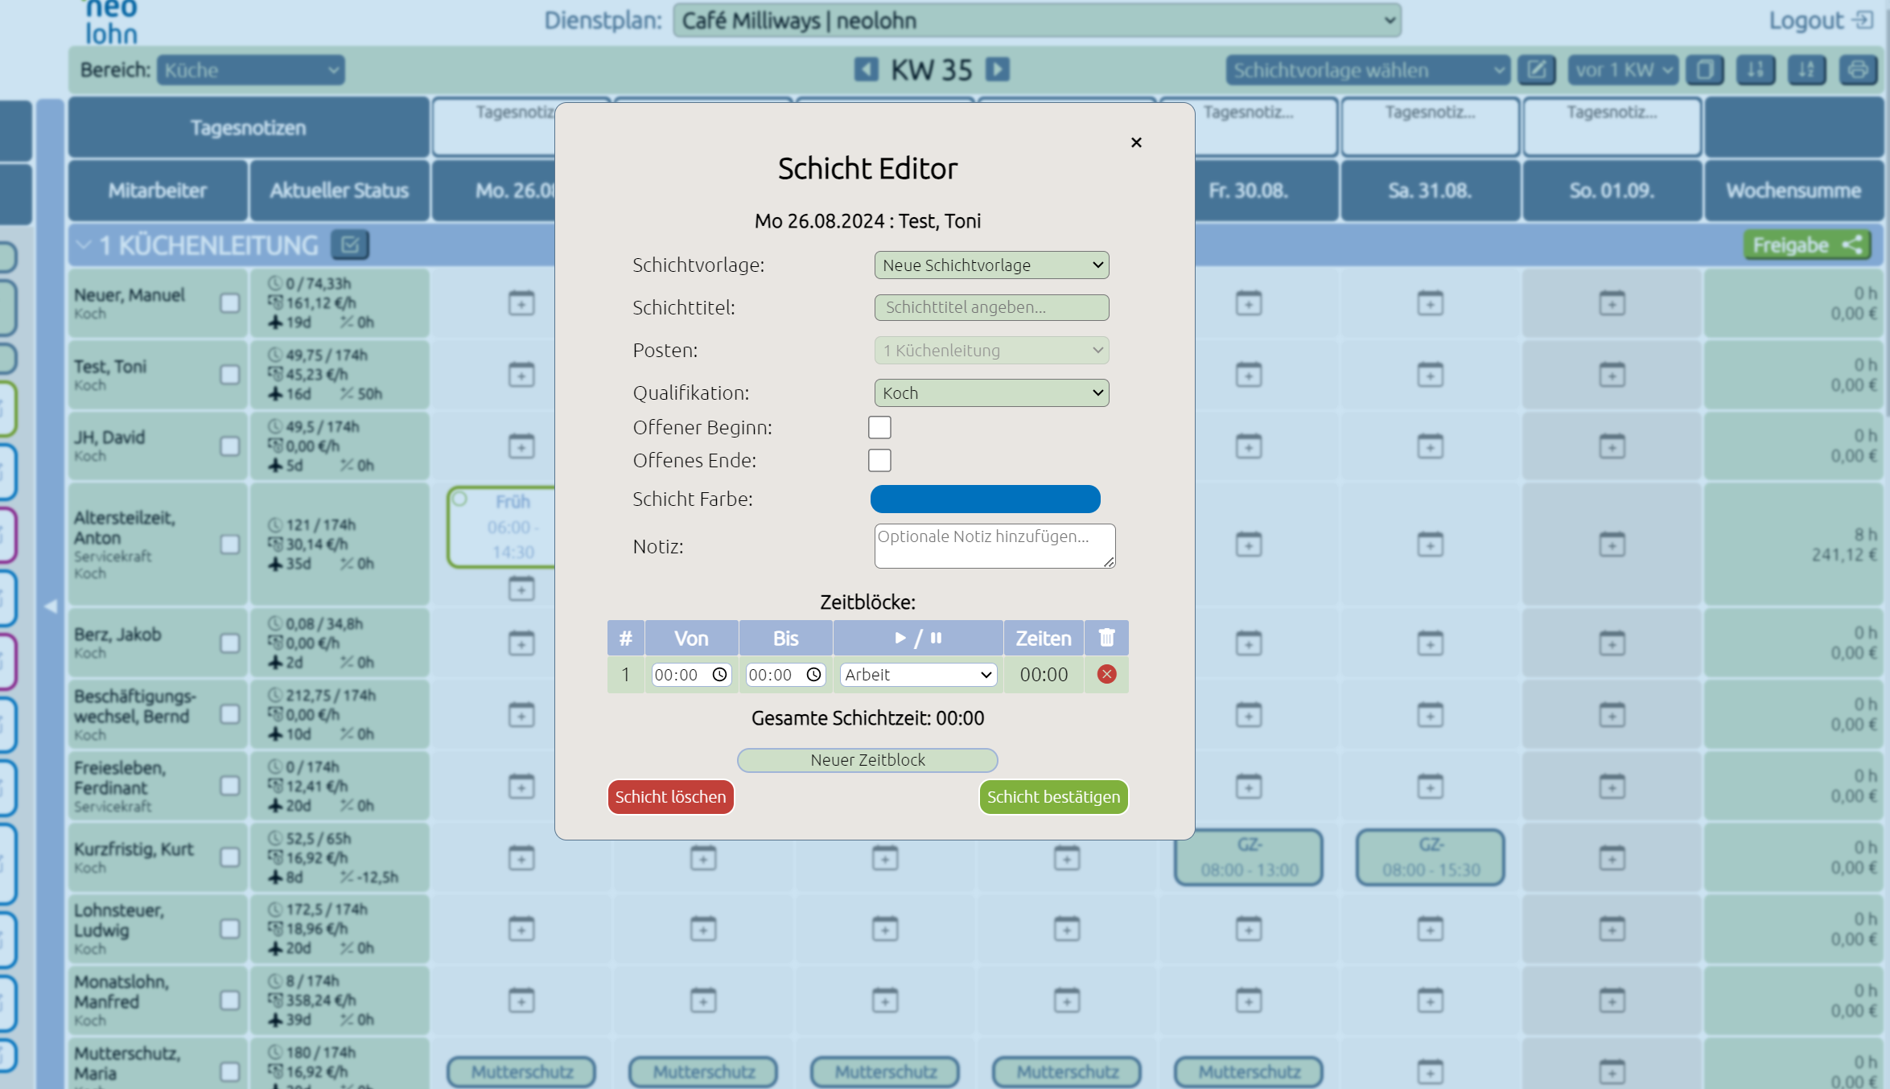This screenshot has width=1890, height=1089.
Task: Click the copy week icon in toolbar
Action: (1705, 70)
